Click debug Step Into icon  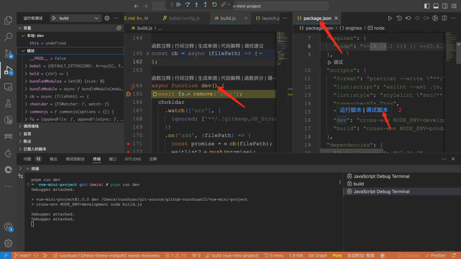[x=196, y=4]
